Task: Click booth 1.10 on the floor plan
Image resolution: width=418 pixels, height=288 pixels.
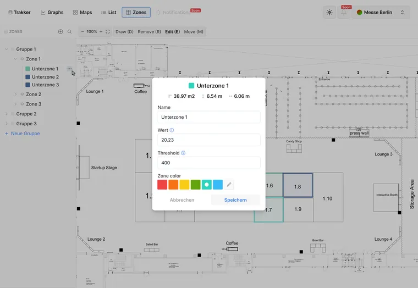Action: coord(328,197)
